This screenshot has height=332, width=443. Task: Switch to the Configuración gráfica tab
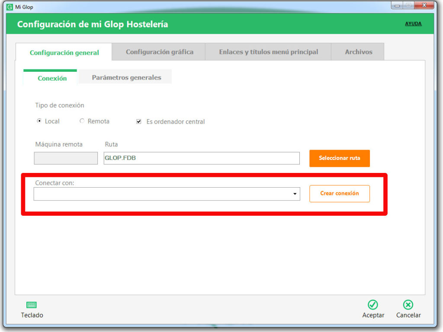tap(159, 52)
